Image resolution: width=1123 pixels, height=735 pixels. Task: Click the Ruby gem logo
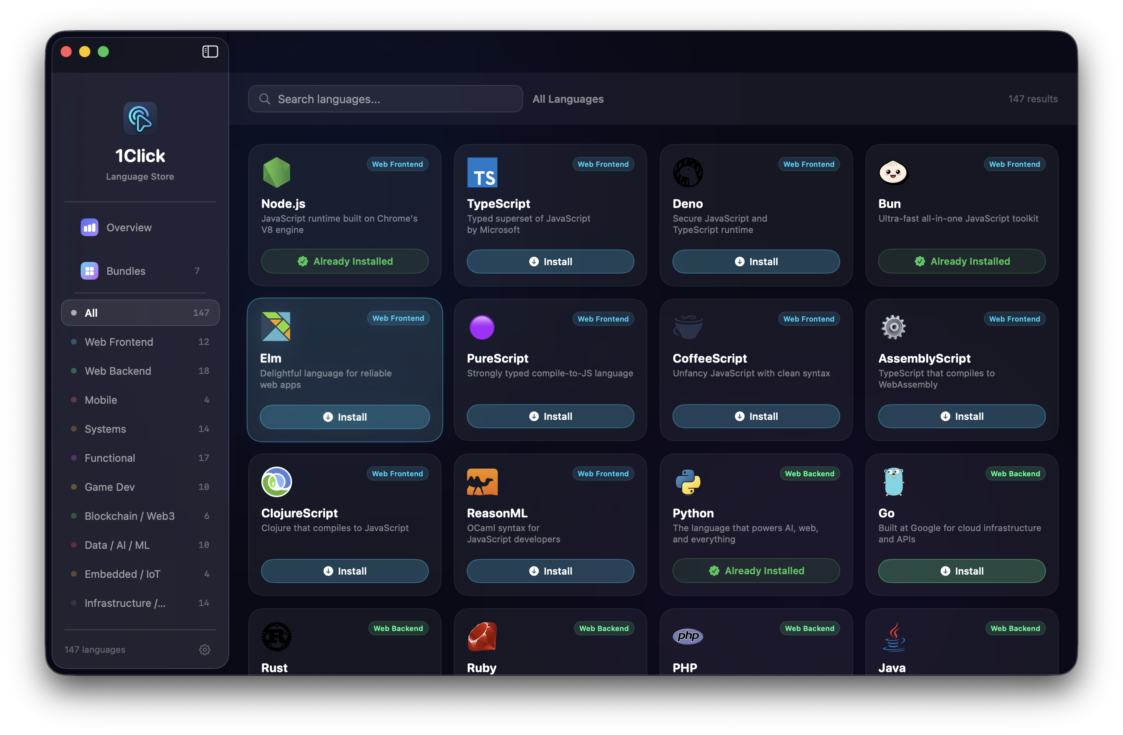pos(482,636)
